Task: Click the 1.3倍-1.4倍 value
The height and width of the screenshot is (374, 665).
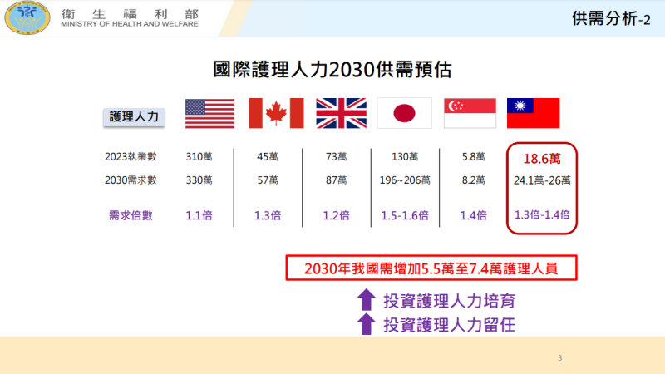Action: (542, 215)
